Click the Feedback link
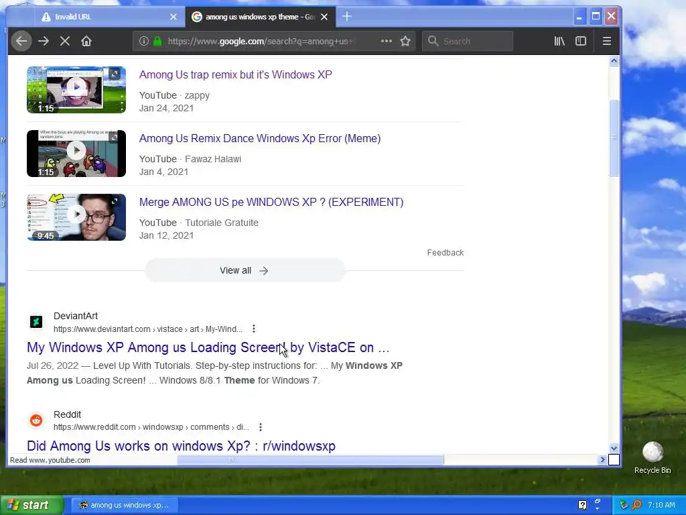The width and height of the screenshot is (686, 515). (445, 253)
